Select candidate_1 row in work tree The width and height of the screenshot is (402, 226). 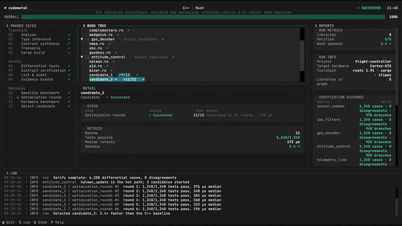tap(114, 75)
